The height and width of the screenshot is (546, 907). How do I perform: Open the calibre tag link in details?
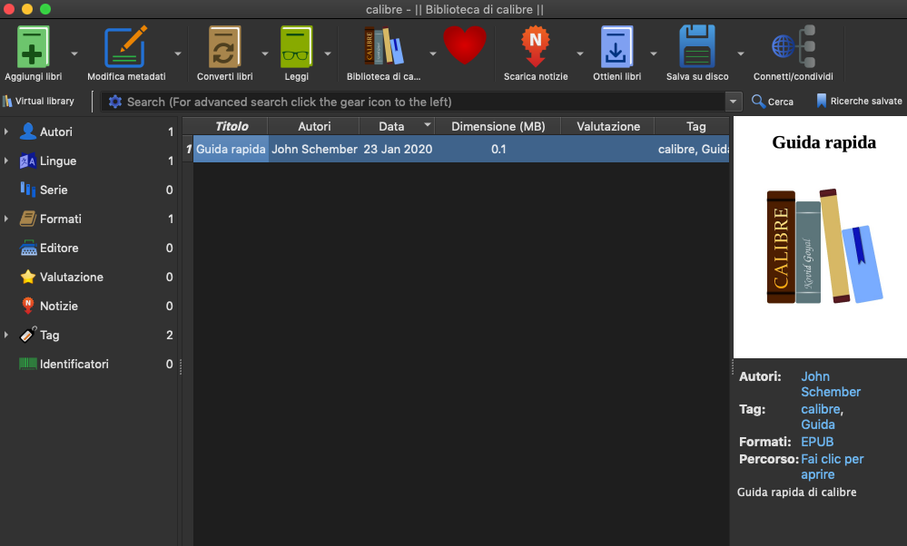[x=820, y=408]
